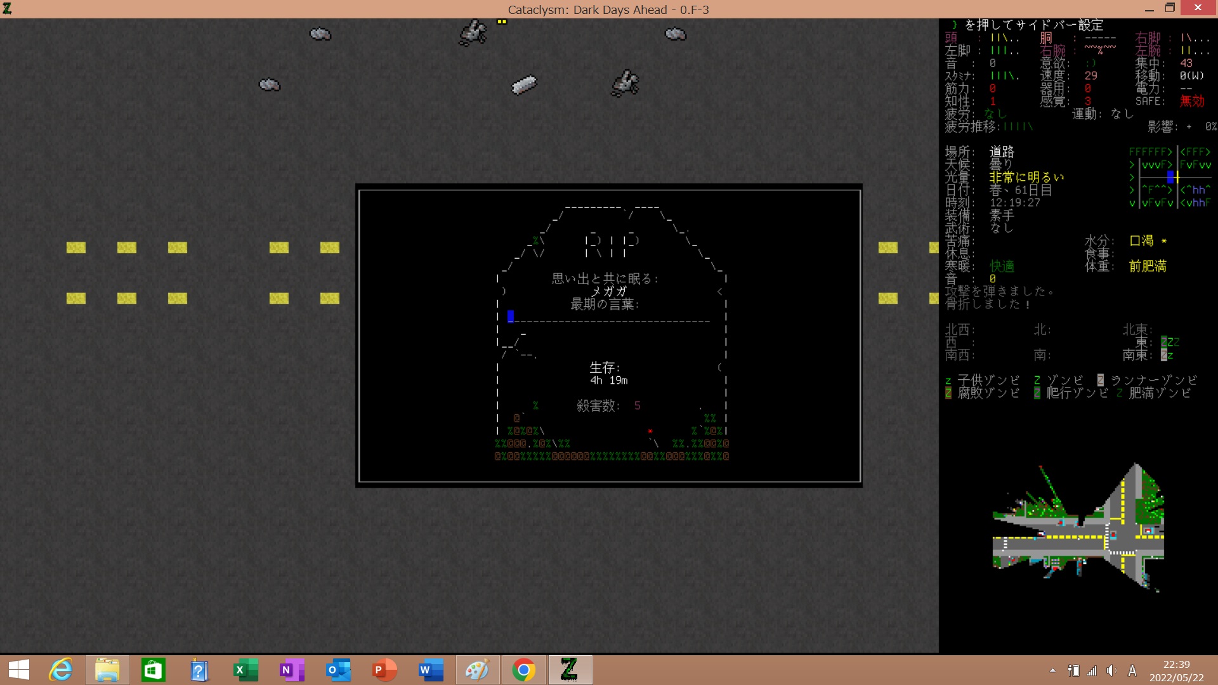
Task: Click the weight status 前肥満
Action: click(1148, 266)
